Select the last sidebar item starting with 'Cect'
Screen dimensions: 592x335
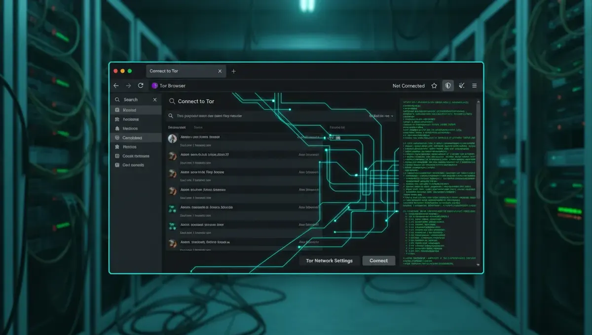135,165
